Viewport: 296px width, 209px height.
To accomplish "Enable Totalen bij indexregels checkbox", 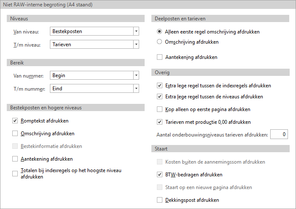I will (16, 173).
